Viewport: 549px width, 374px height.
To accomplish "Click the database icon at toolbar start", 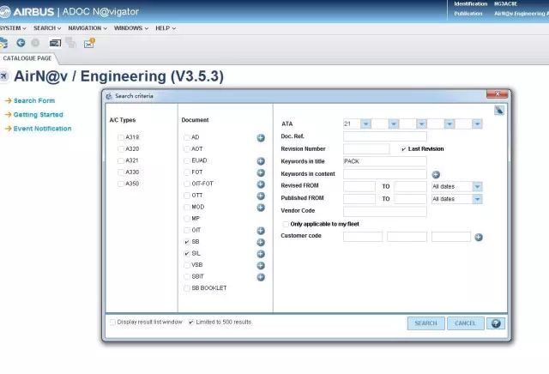I will (x=3, y=43).
